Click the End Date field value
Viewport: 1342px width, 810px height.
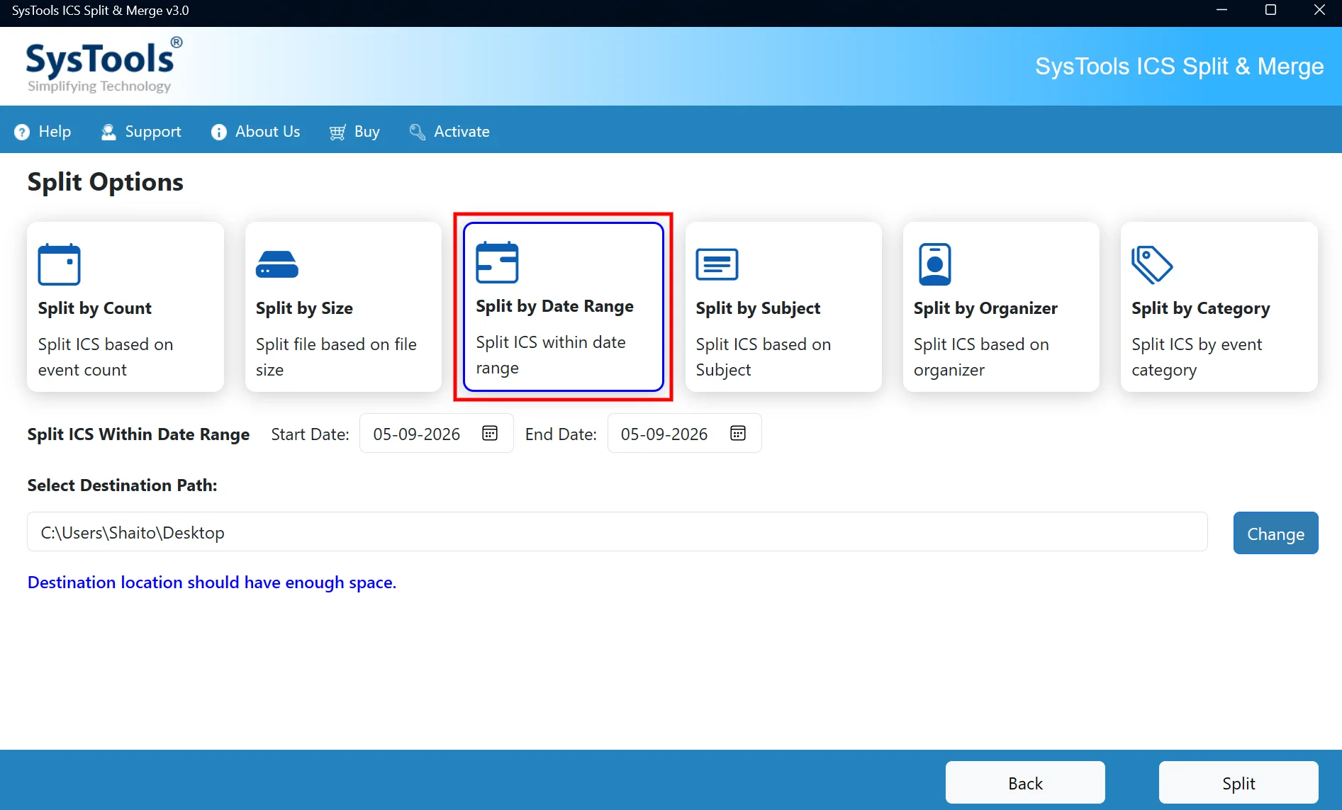point(664,434)
